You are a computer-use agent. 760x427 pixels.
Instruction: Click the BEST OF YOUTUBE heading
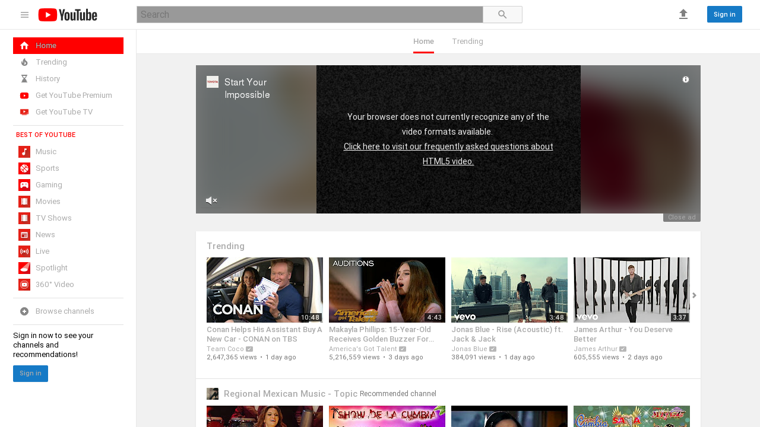coord(46,135)
